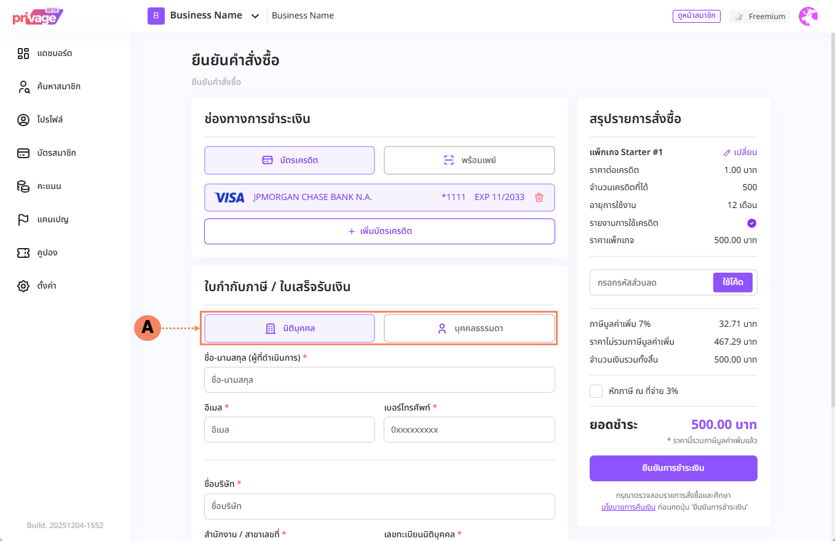The image size is (835, 541).
Task: Expand the Business Name dropdown chevron
Action: pos(255,16)
